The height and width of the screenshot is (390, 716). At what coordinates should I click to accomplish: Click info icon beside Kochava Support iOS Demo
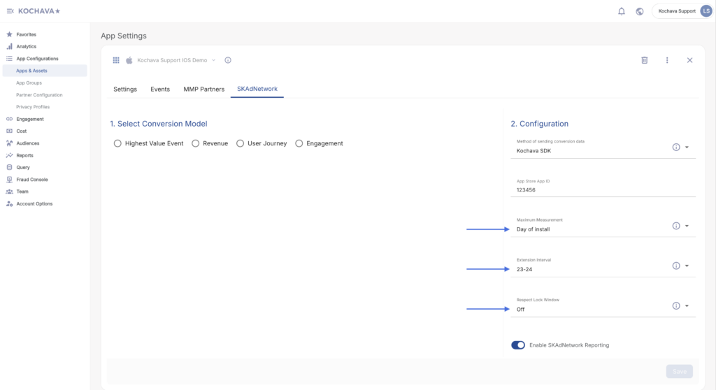click(228, 60)
